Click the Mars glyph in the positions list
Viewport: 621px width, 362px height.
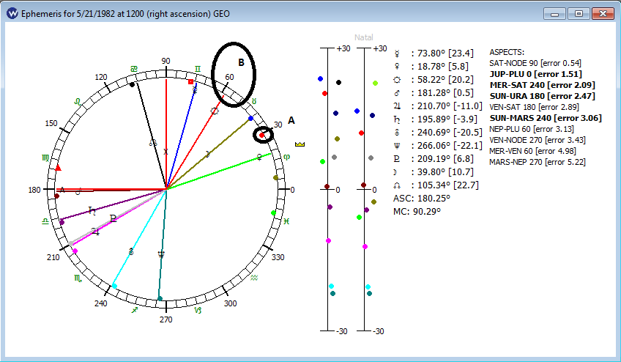point(397,93)
